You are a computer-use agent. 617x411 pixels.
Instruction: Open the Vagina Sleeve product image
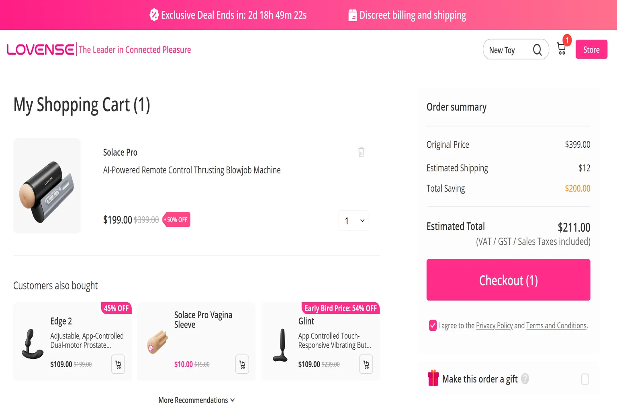[157, 342]
